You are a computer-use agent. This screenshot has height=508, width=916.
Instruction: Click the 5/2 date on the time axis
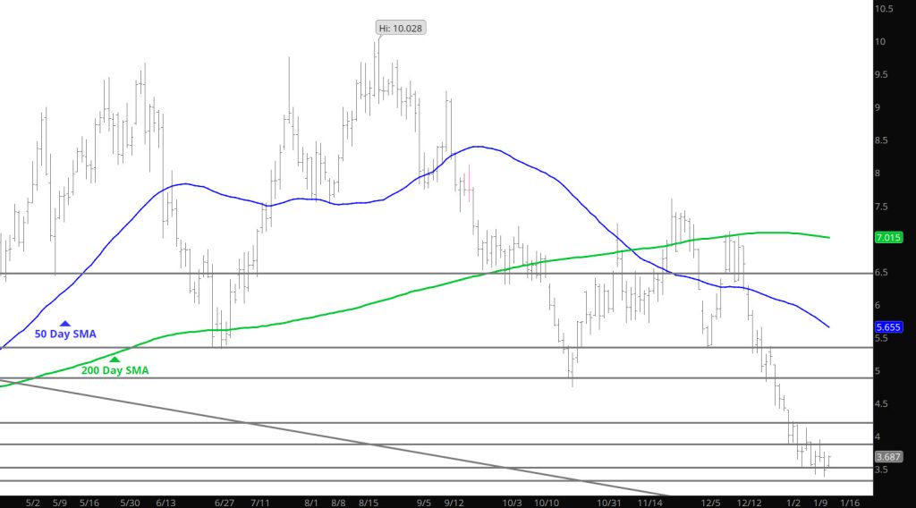(x=34, y=503)
